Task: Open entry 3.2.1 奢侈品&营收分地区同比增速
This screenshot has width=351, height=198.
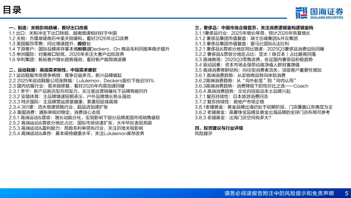Action: pos(259,49)
